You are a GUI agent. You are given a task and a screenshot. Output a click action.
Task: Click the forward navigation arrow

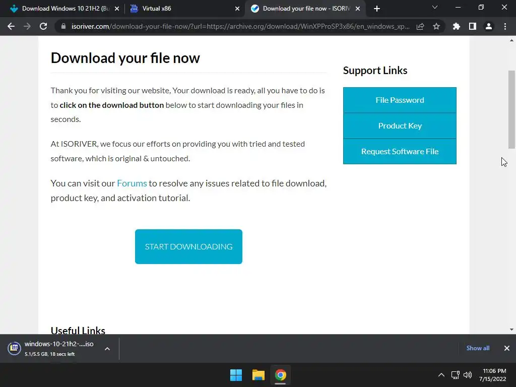point(27,26)
